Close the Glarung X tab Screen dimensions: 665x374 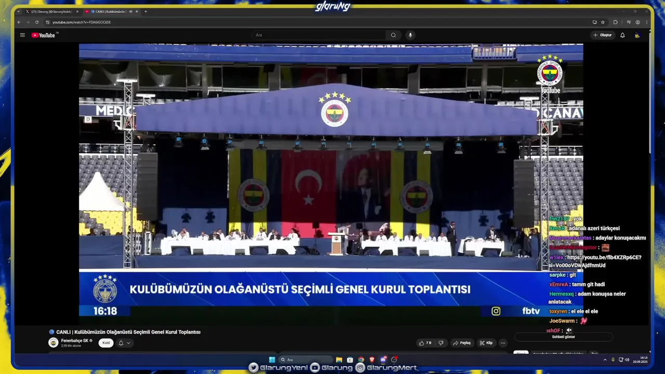tap(77, 11)
